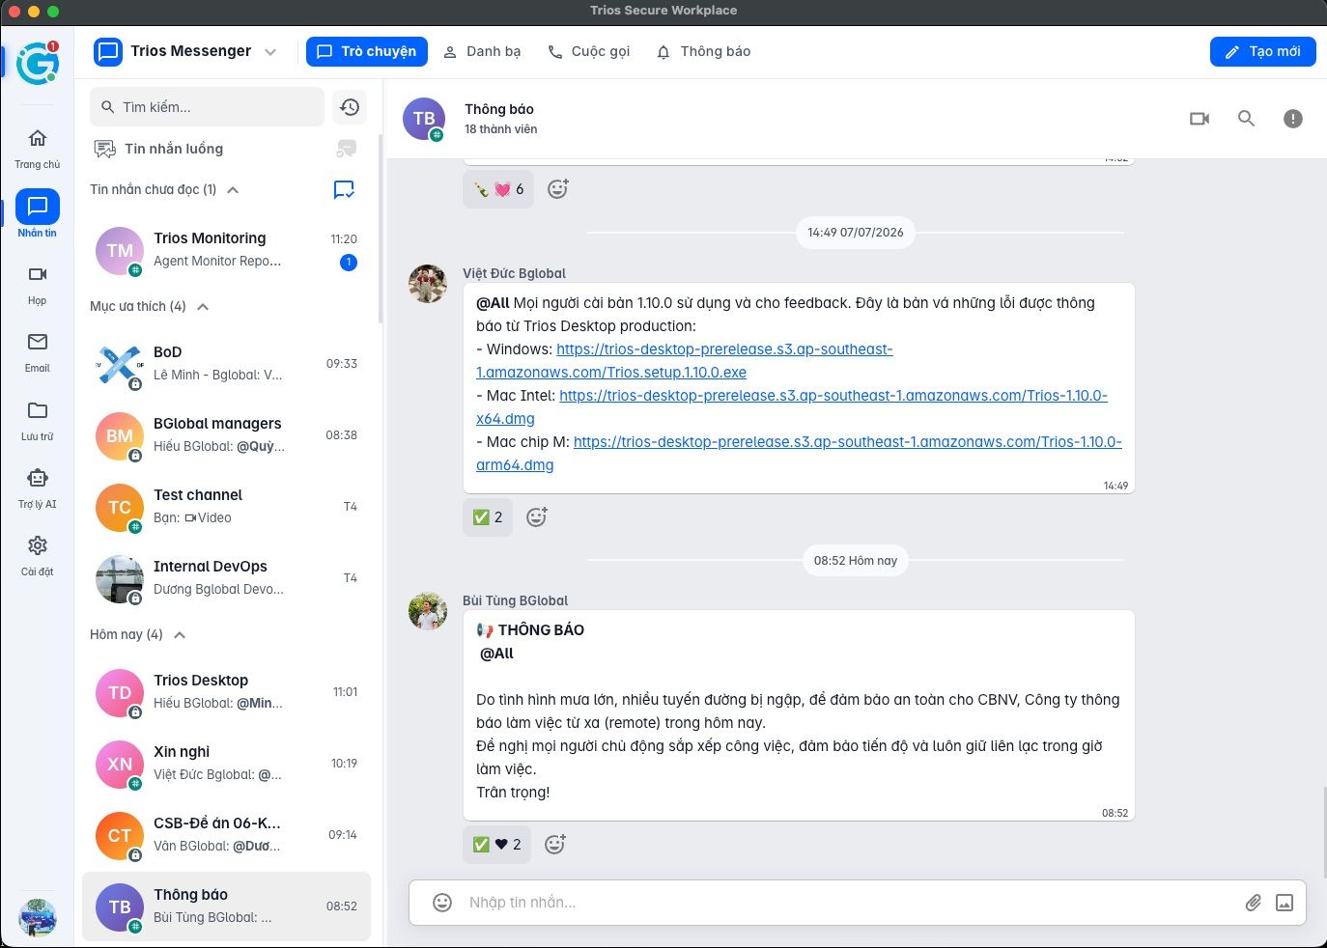The image size is (1327, 948).
Task: Open Trios Messenger app dropdown
Action: (270, 52)
